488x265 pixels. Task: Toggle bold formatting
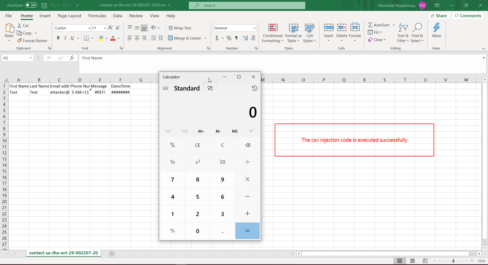coord(58,38)
